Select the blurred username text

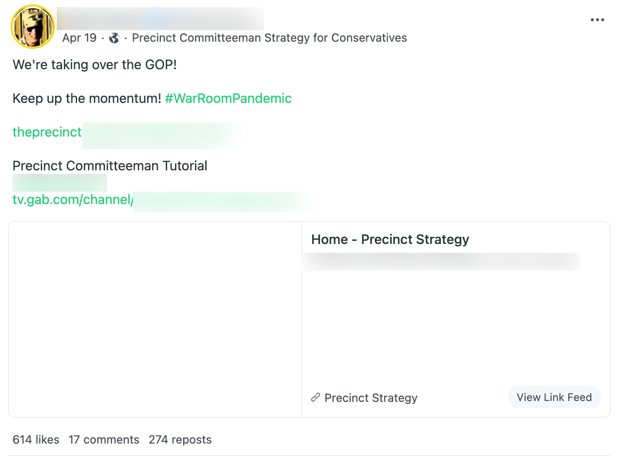click(160, 19)
